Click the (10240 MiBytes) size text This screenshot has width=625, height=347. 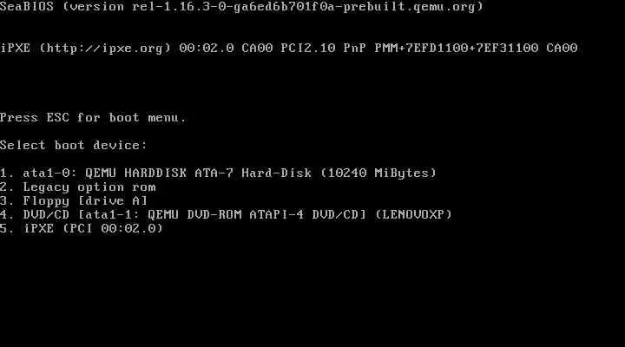(x=378, y=173)
